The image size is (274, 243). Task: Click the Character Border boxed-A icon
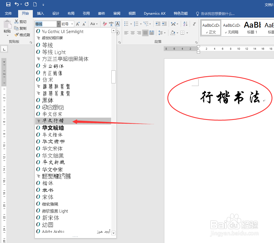[x=117, y=24]
